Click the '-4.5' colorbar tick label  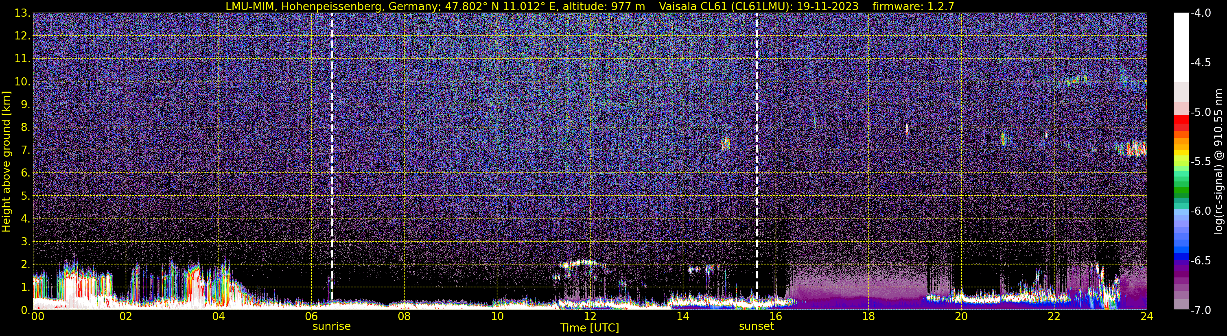[x=1200, y=63]
